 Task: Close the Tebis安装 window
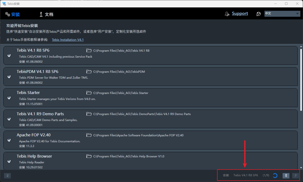point(297,4)
